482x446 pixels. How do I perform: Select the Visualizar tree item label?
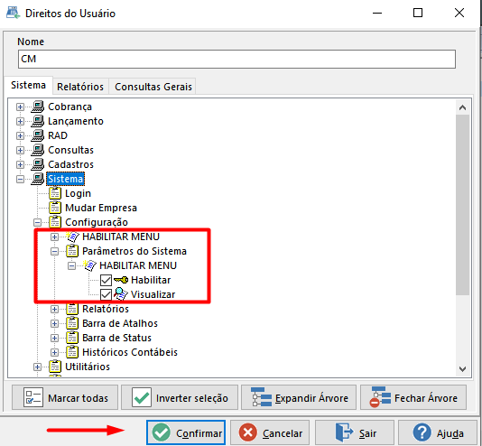153,294
